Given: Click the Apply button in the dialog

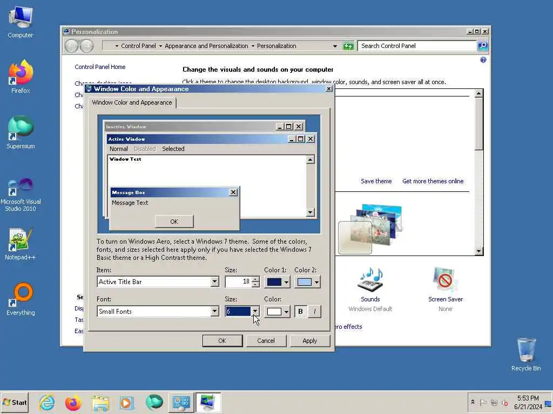Looking at the screenshot, I should pyautogui.click(x=309, y=341).
